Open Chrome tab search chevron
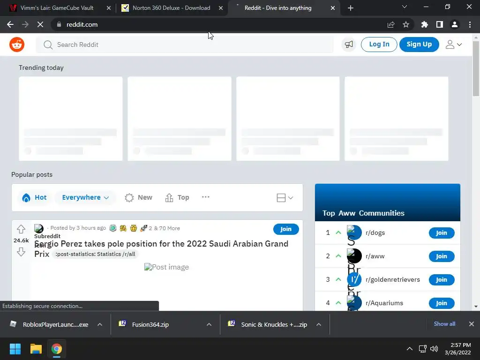Image resolution: width=480 pixels, height=360 pixels. click(405, 7)
